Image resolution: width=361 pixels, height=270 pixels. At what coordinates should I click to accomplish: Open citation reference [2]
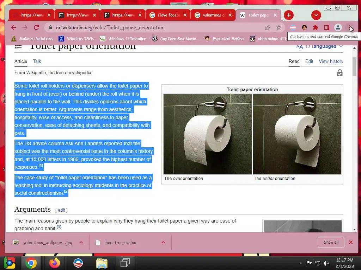[66, 192]
